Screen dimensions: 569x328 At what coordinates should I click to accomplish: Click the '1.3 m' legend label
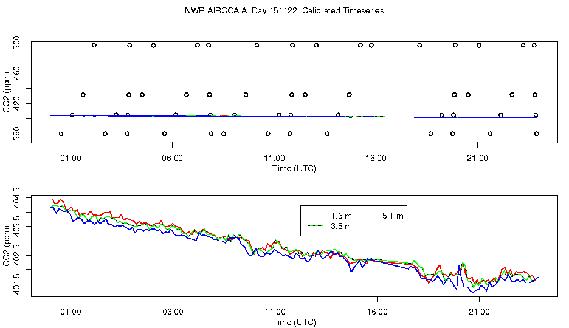[341, 216]
